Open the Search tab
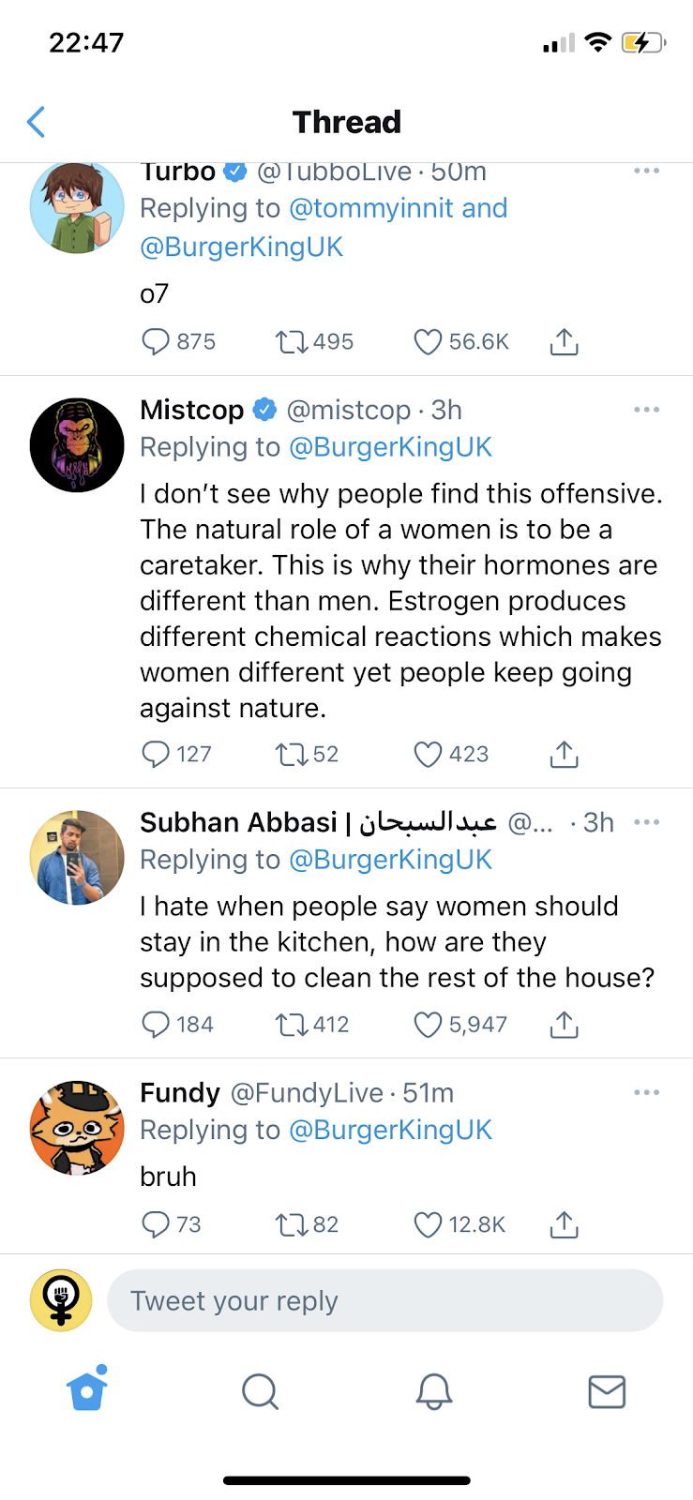 coord(260,1391)
